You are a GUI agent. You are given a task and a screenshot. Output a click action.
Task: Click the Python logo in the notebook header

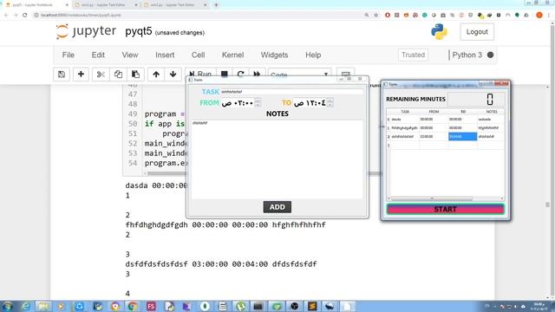(439, 32)
